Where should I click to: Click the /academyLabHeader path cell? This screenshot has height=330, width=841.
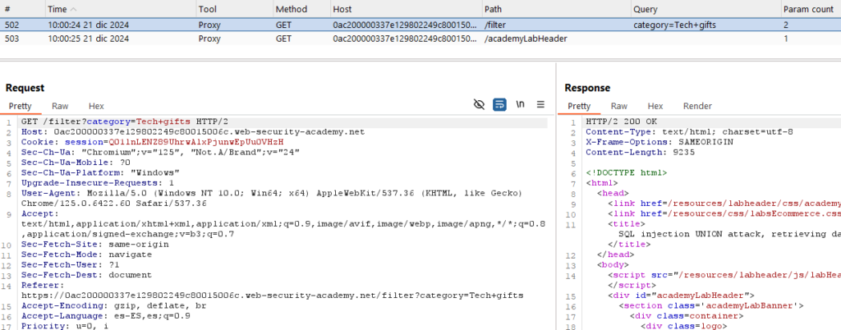pos(526,39)
